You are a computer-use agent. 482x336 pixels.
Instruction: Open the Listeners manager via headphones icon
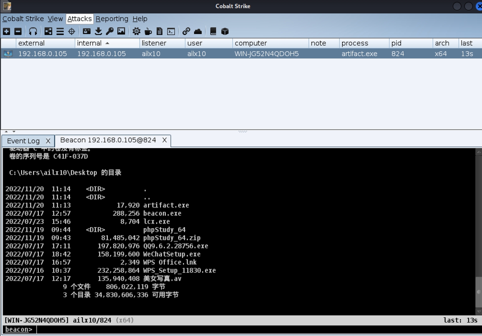[33, 31]
